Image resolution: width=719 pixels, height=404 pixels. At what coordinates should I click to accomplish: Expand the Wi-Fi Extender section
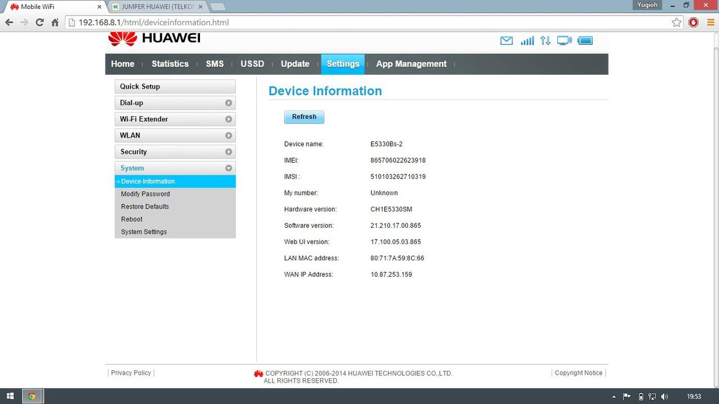click(175, 119)
